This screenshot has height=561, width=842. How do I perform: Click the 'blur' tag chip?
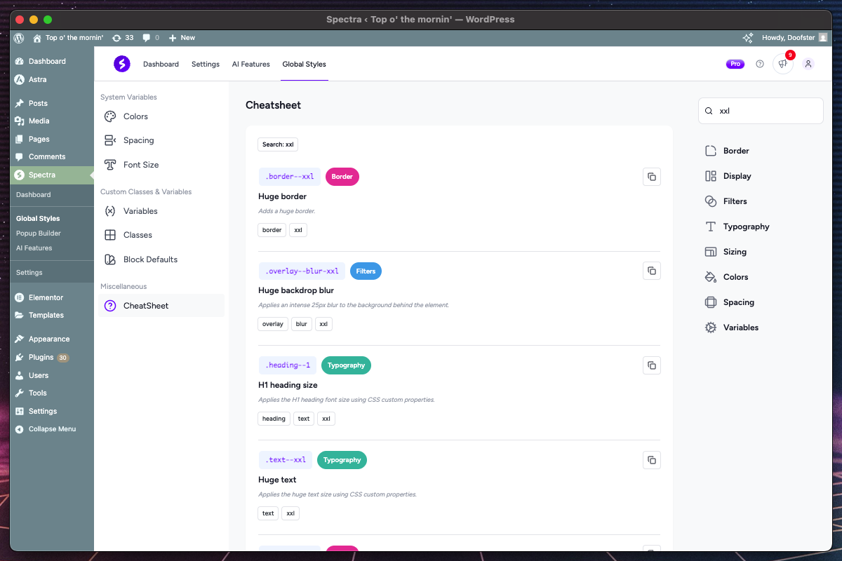click(x=302, y=324)
